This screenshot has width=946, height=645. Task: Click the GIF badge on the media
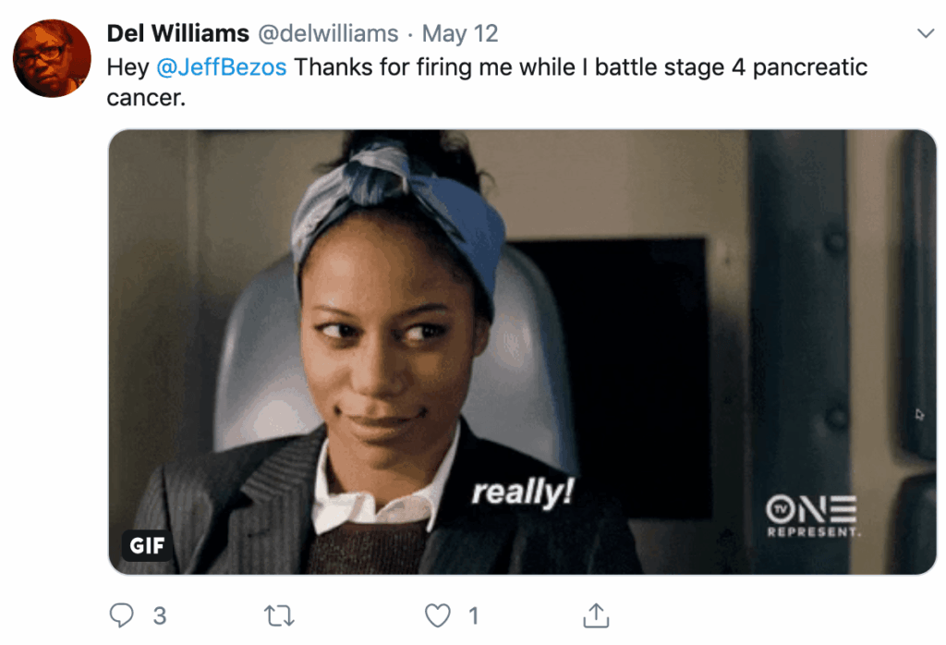click(147, 545)
